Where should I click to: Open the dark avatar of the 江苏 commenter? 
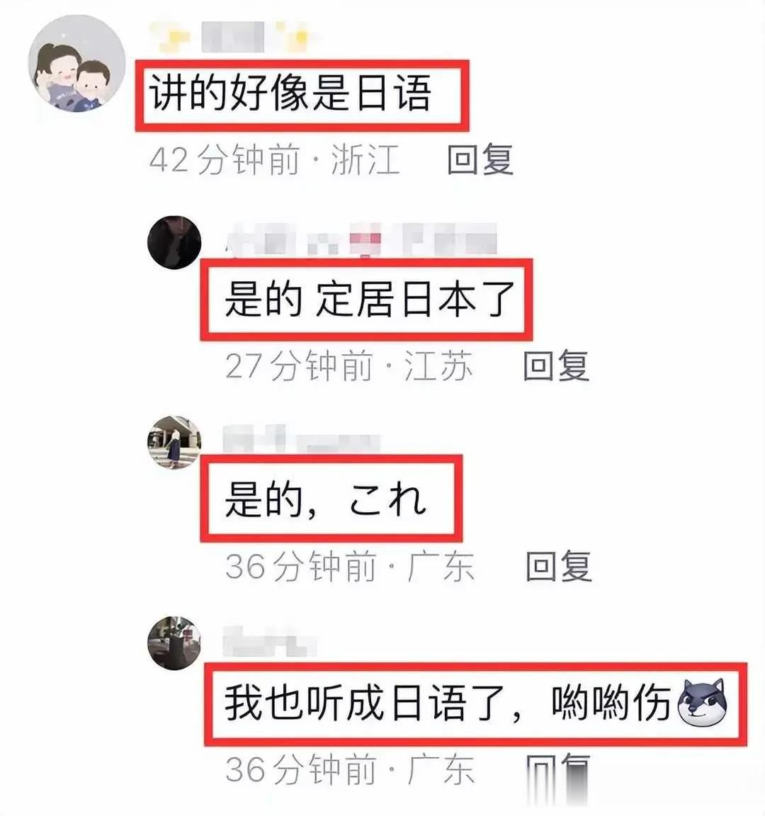174,242
